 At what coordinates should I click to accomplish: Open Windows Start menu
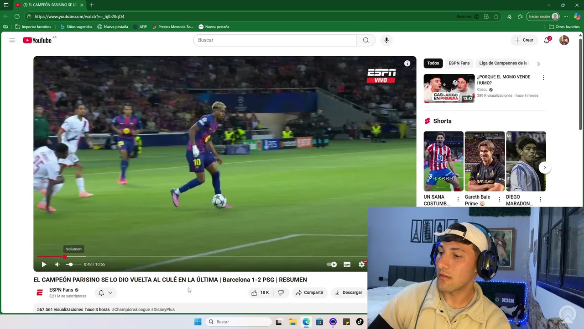198,322
